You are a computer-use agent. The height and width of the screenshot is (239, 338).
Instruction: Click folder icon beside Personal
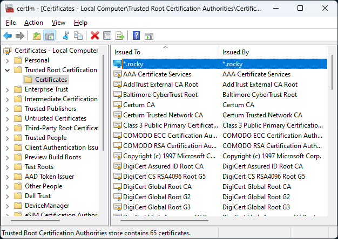(18, 60)
